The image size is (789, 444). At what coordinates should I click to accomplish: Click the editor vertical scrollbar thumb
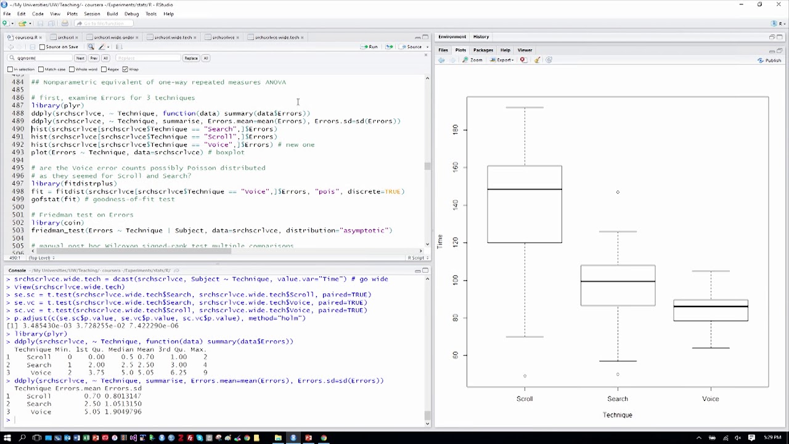click(x=427, y=166)
